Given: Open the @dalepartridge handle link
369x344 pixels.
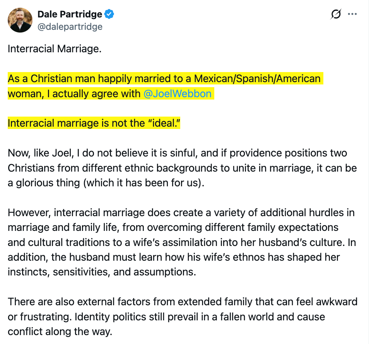Looking at the screenshot, I should (x=70, y=26).
